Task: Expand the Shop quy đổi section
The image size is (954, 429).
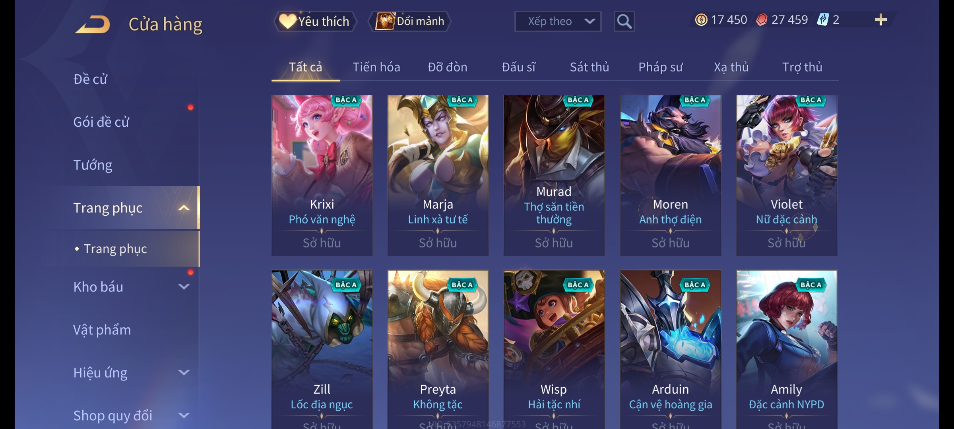Action: point(184,415)
